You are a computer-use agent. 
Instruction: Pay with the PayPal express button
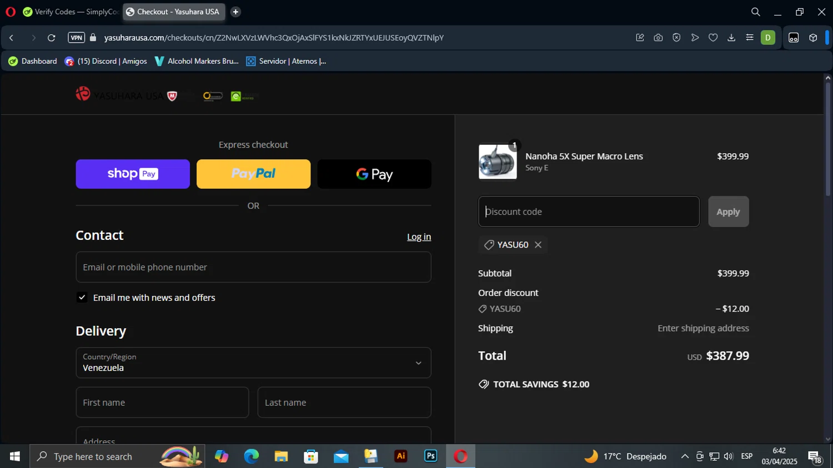pos(253,174)
